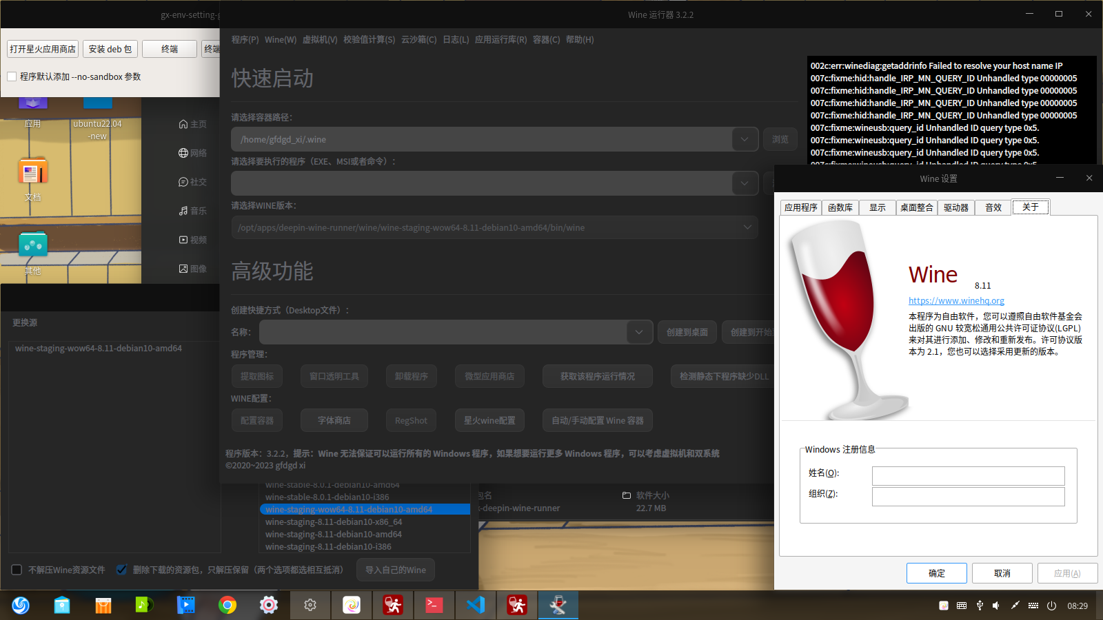Open the 虚拟机(V) menu
Screen dimensions: 1103x620
coord(320,39)
